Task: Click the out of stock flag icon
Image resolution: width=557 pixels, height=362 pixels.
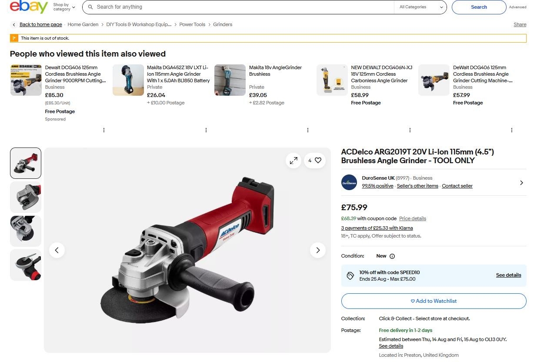Action: click(x=14, y=38)
